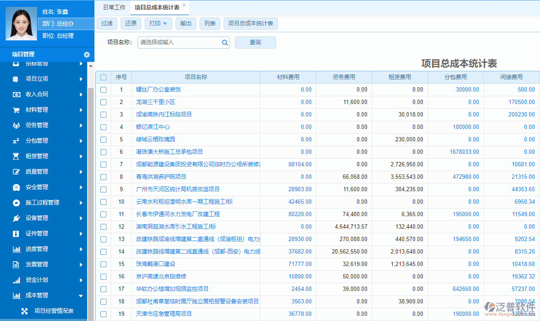540x321 pixels.
Task: Select the 项目总成本统计表 tab
Action: (158, 7)
